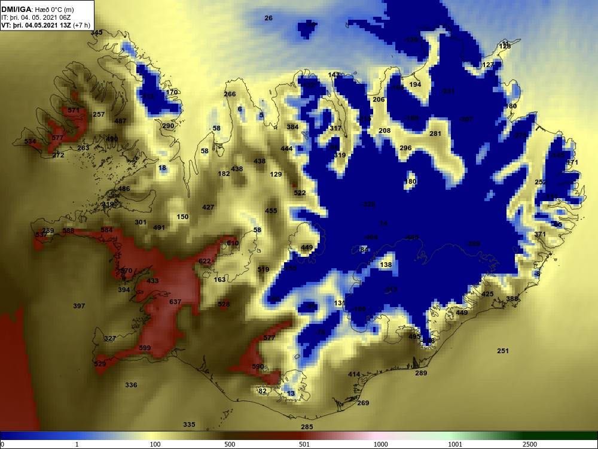598x449 pixels.
Task: Click the map value 251 offshore
Action: 503,351
